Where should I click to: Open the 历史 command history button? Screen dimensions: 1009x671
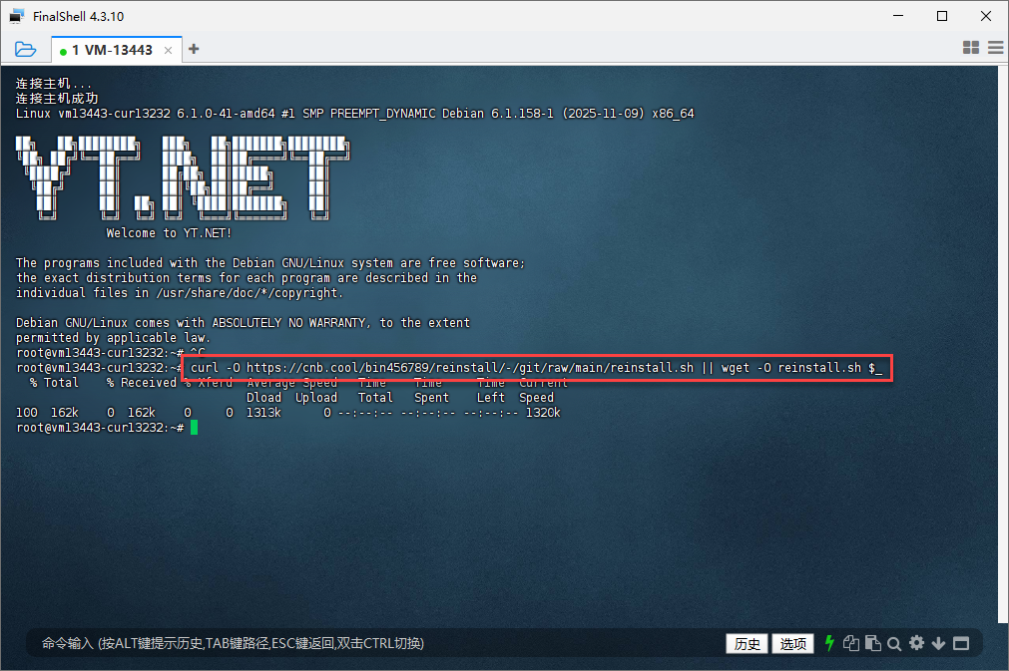pyautogui.click(x=748, y=643)
